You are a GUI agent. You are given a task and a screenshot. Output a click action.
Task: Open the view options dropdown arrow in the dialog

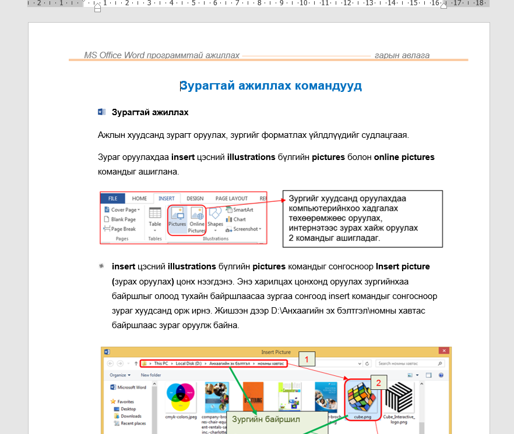click(417, 375)
